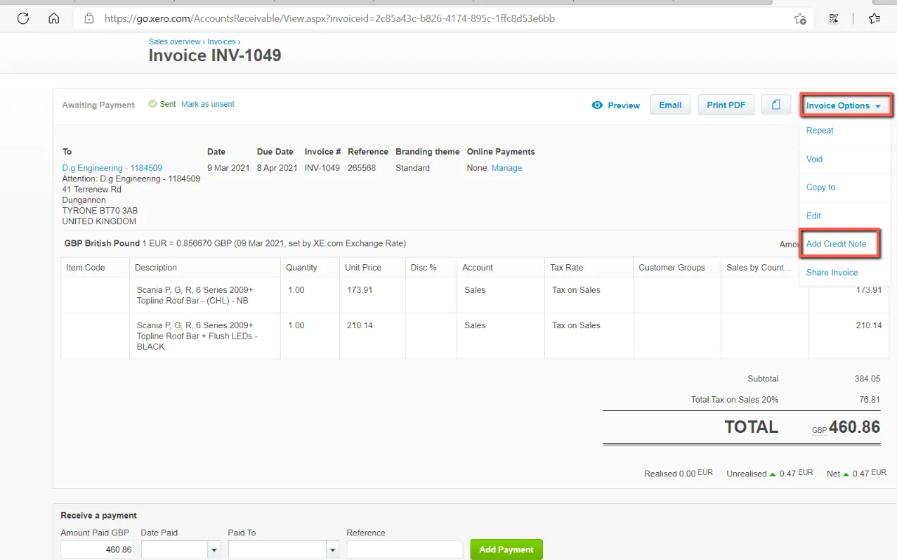Reload the page with the refresh icon

click(x=23, y=18)
